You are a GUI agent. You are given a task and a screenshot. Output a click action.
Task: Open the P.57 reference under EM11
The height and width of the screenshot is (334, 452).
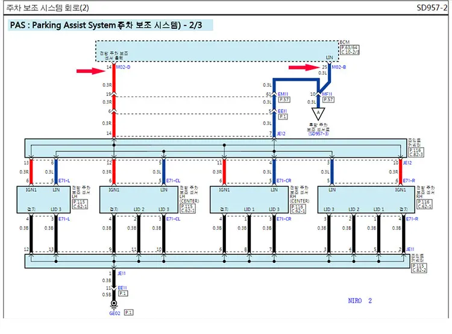284,99
